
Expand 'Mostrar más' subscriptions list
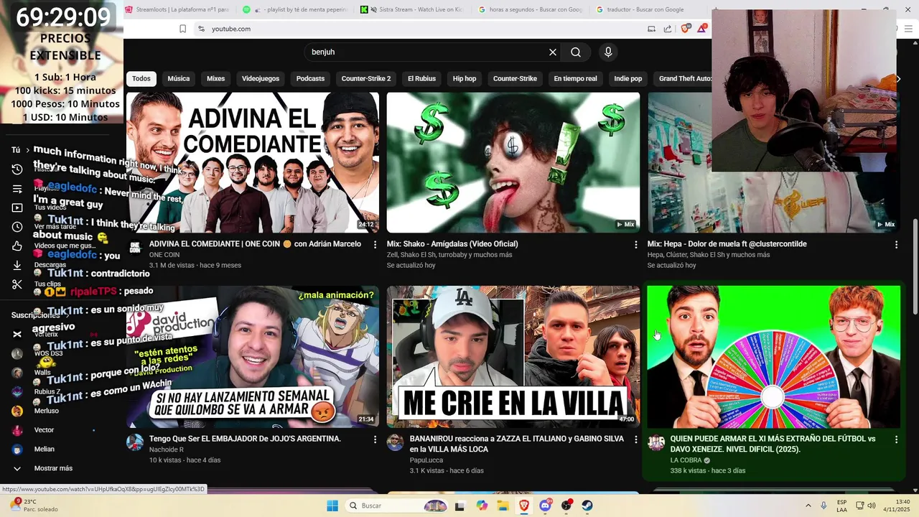[53, 468]
